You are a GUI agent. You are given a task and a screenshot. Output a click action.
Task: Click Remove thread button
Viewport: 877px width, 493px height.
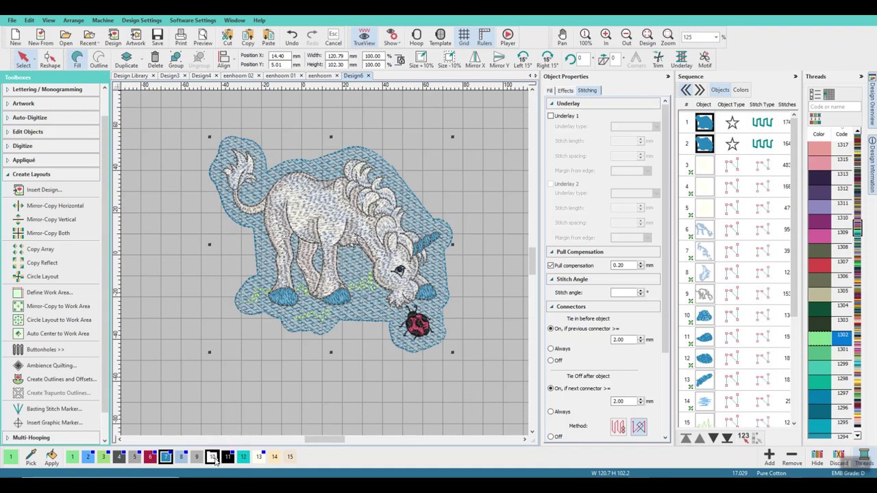click(791, 457)
